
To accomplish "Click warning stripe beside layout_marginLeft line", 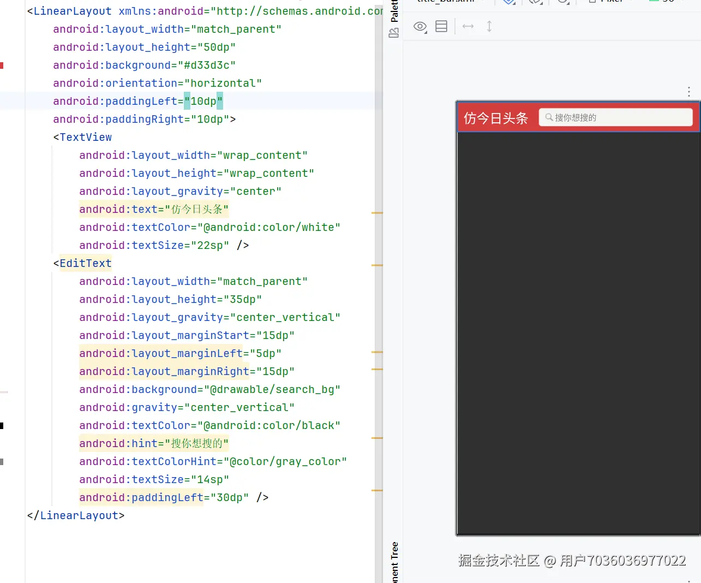I will [x=377, y=353].
